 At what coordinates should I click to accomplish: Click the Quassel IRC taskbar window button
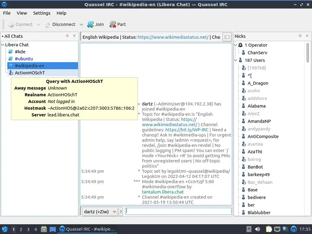pos(87,229)
